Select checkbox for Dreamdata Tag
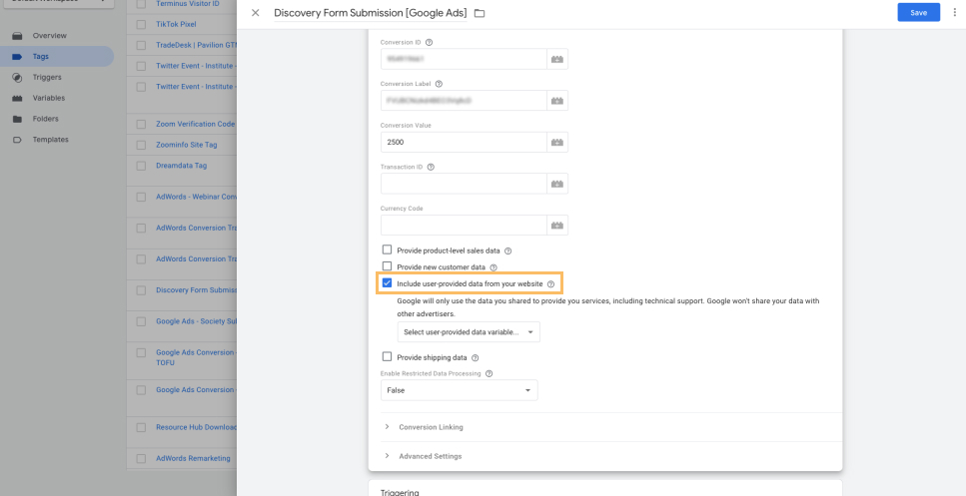The width and height of the screenshot is (966, 496). [141, 166]
